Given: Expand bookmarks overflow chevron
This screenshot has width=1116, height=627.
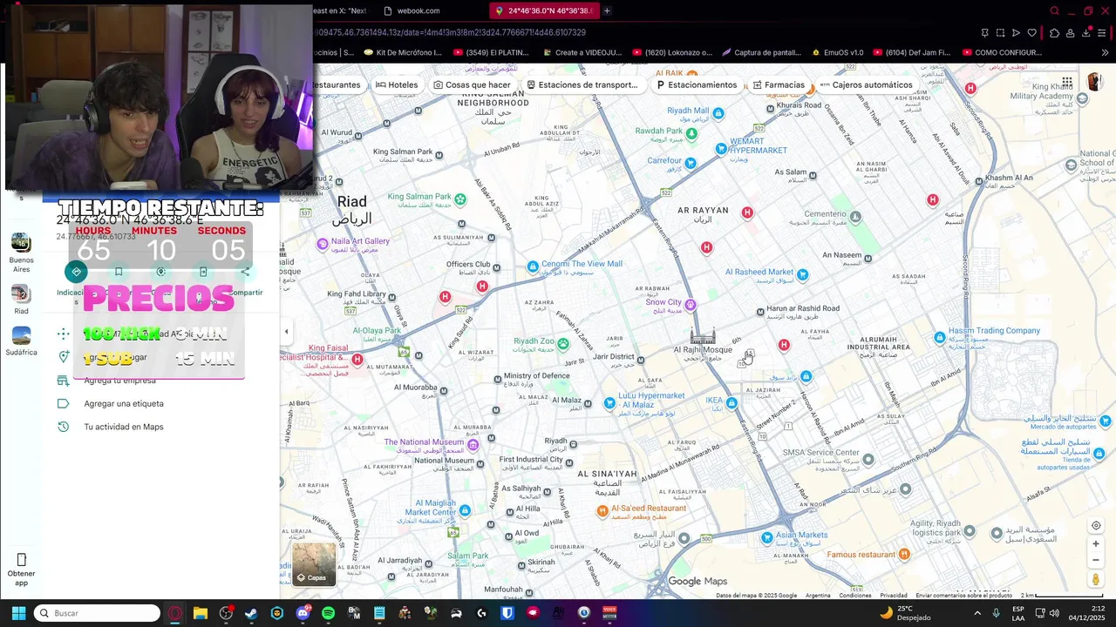Looking at the screenshot, I should (1105, 52).
